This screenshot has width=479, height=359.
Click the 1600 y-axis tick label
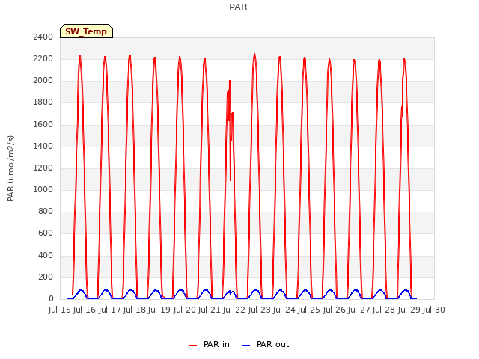pyautogui.click(x=43, y=124)
